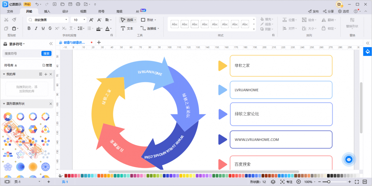This screenshot has width=372, height=186.
Task: Open the AI assistant robot button
Action: pyautogui.click(x=349, y=159)
